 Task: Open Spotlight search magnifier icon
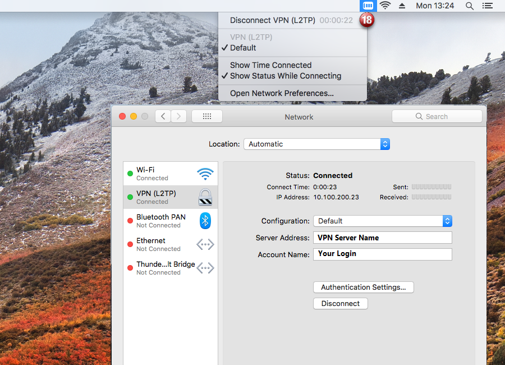[470, 6]
